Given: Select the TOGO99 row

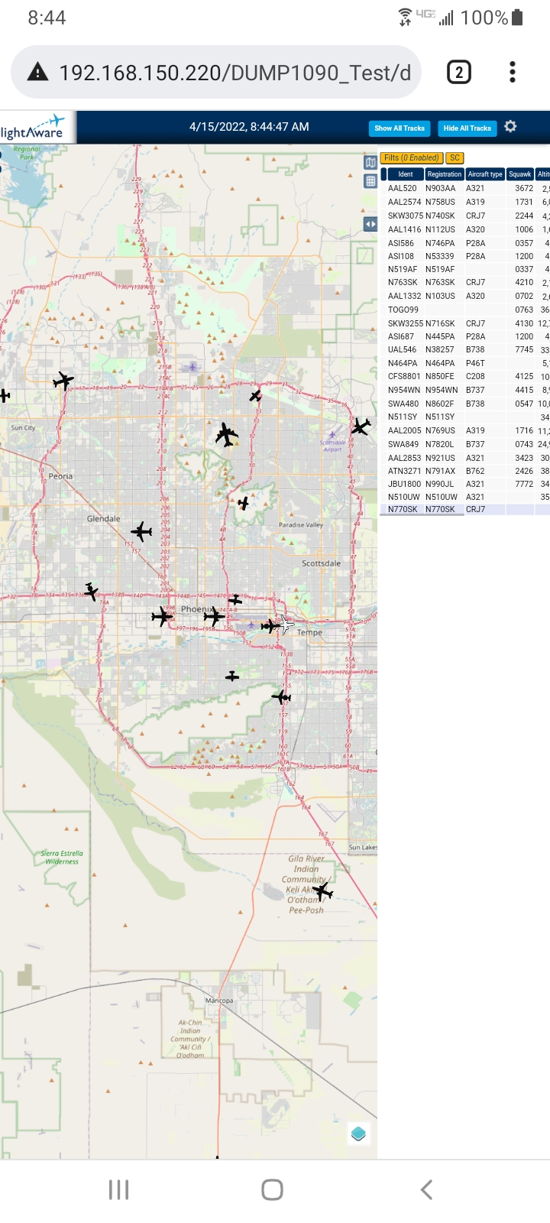Looking at the screenshot, I should (464, 310).
